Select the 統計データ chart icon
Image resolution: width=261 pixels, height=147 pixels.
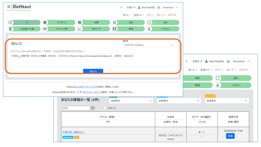coord(80,29)
